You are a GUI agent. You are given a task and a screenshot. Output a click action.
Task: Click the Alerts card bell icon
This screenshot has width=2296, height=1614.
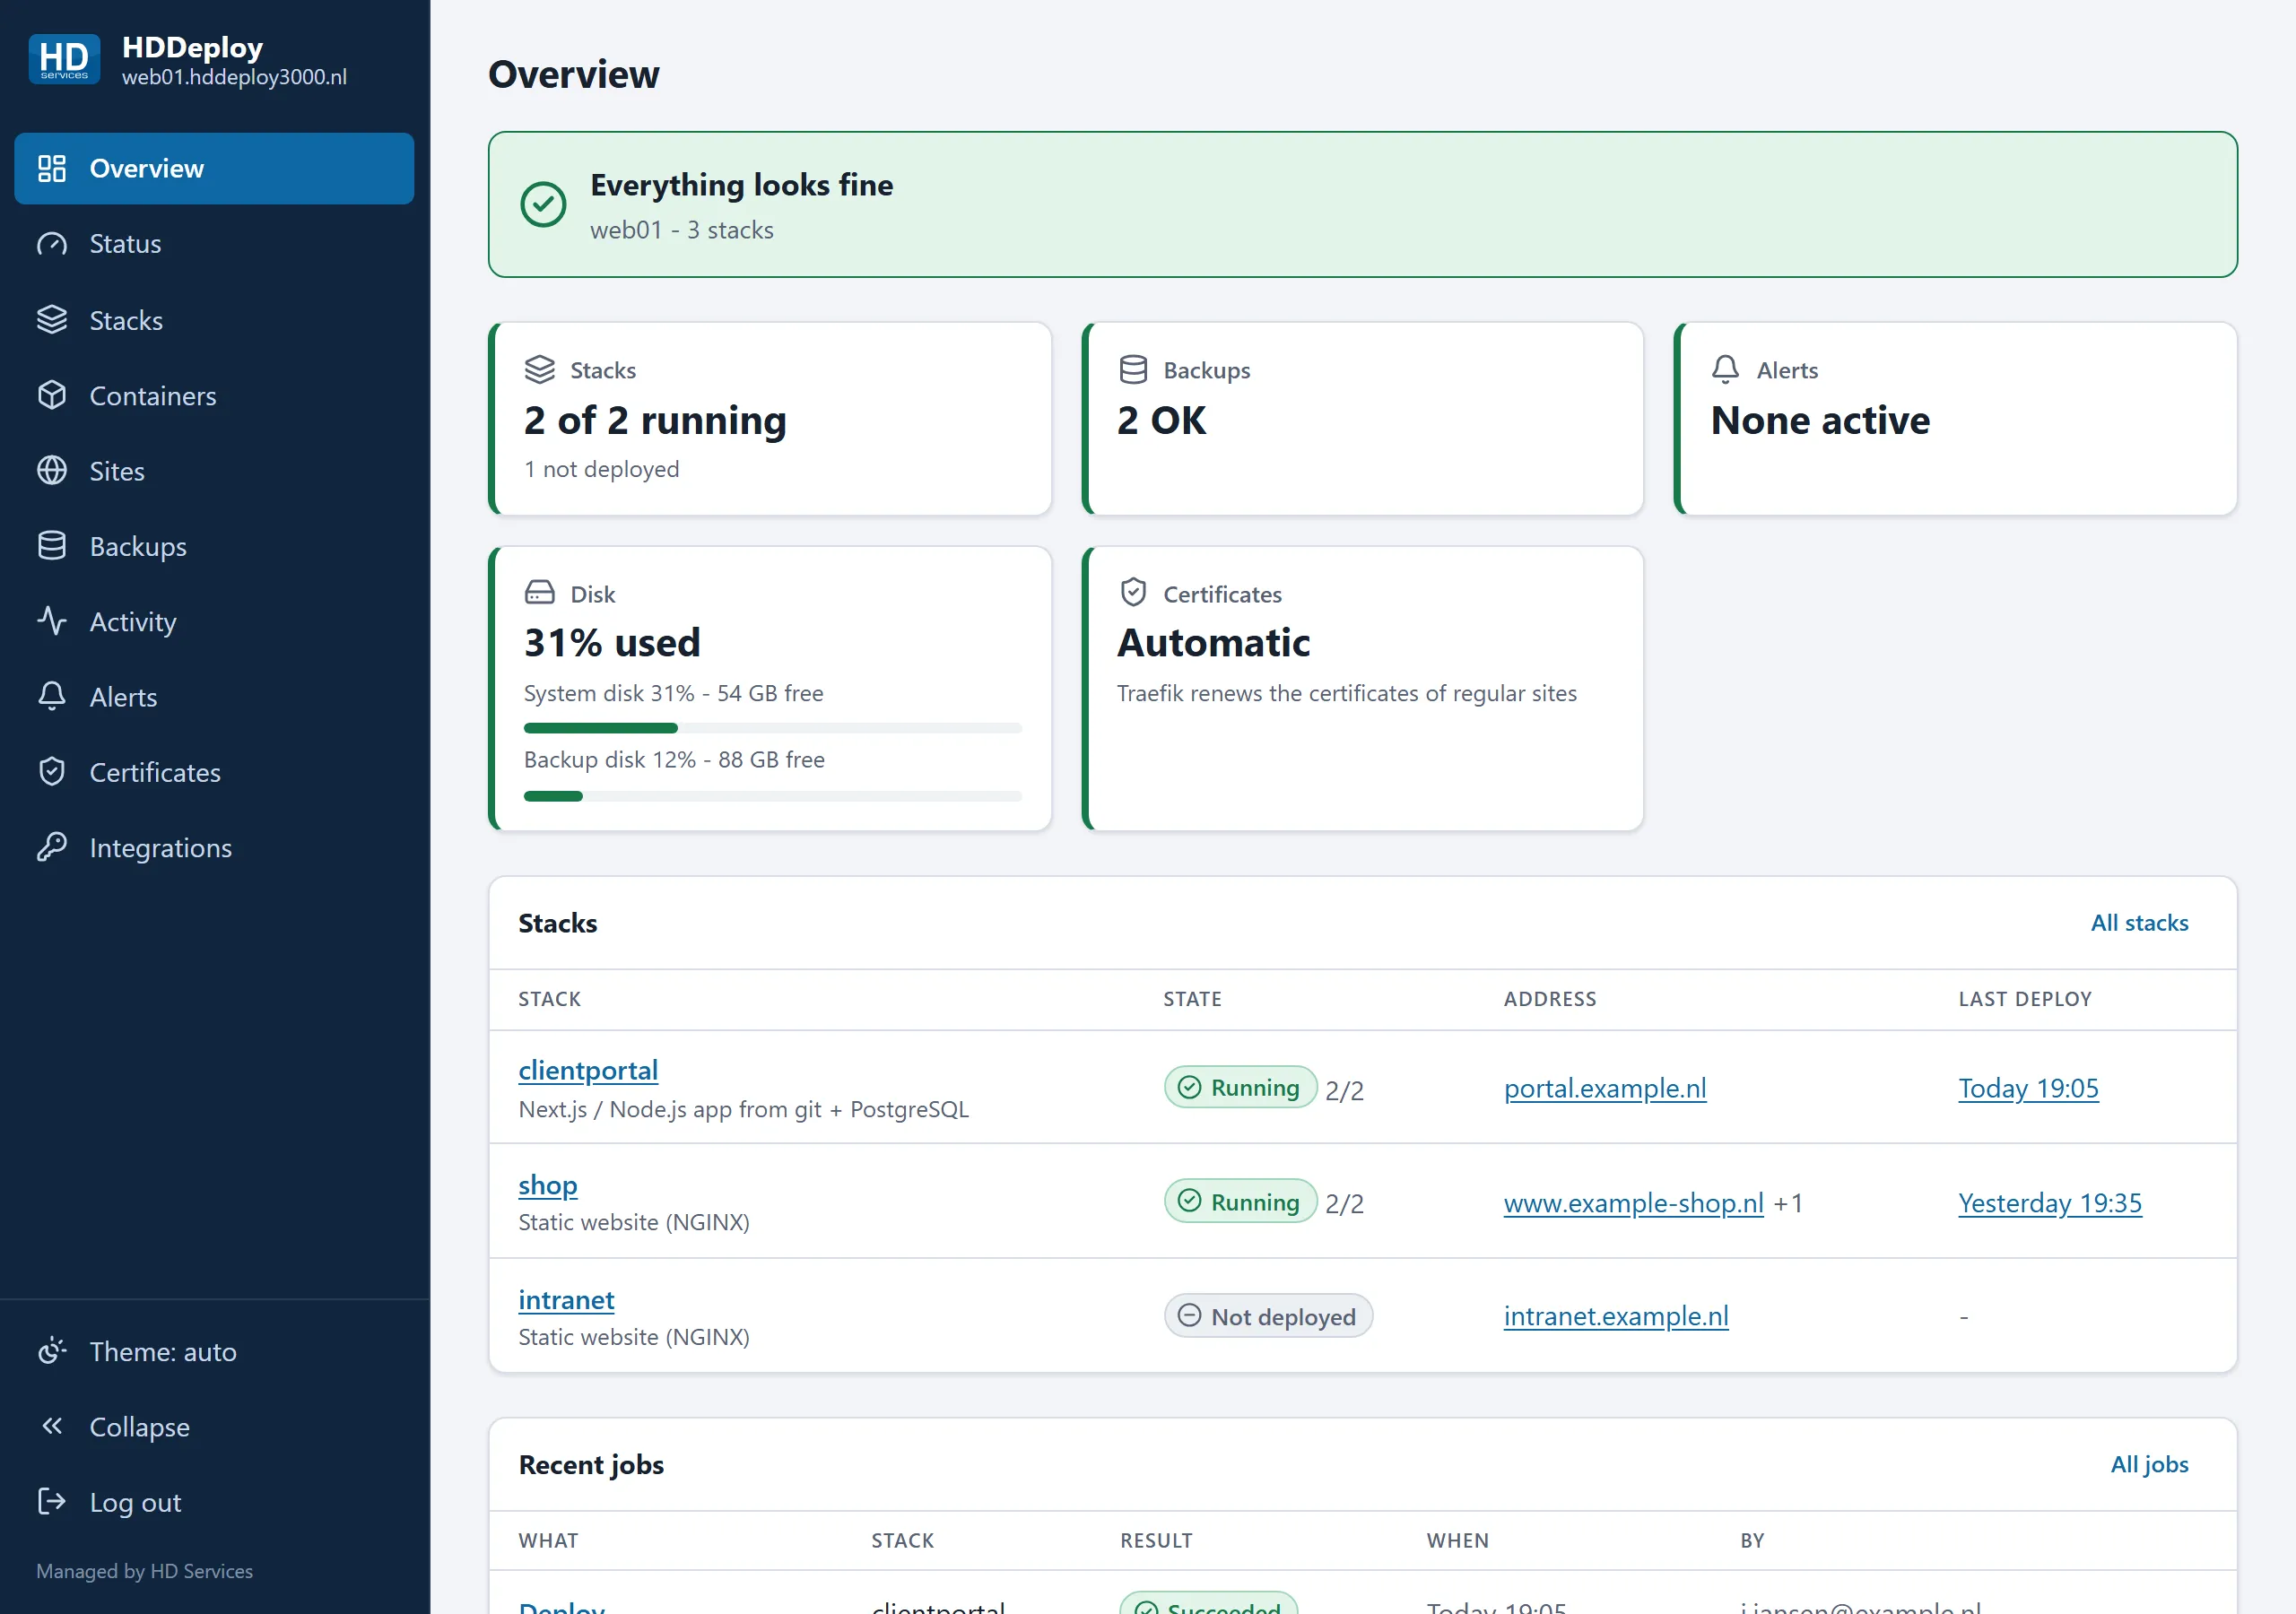pos(1726,370)
